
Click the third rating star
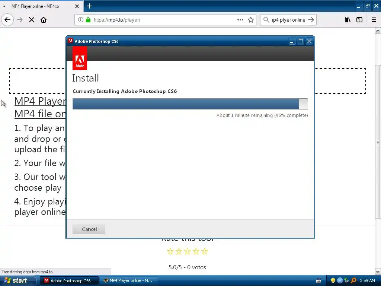coord(188,251)
